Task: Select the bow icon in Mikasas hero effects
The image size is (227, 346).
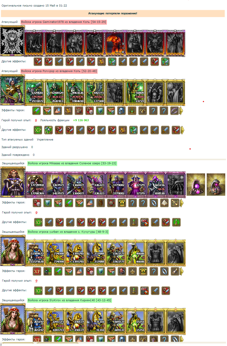Action: [x=175, y=203]
